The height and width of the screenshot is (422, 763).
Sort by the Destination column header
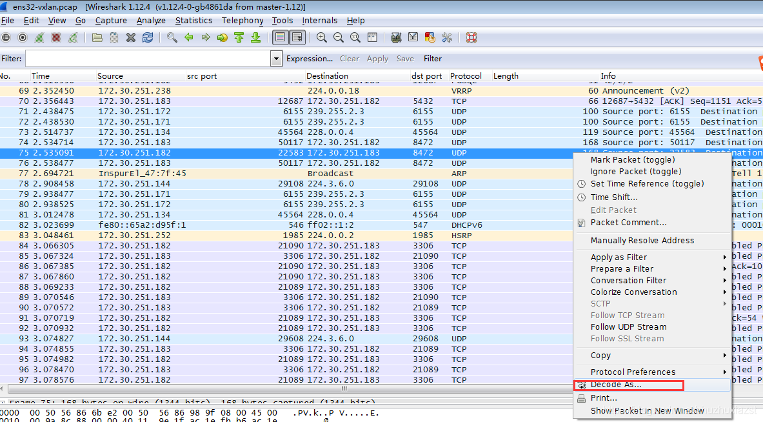pos(327,76)
